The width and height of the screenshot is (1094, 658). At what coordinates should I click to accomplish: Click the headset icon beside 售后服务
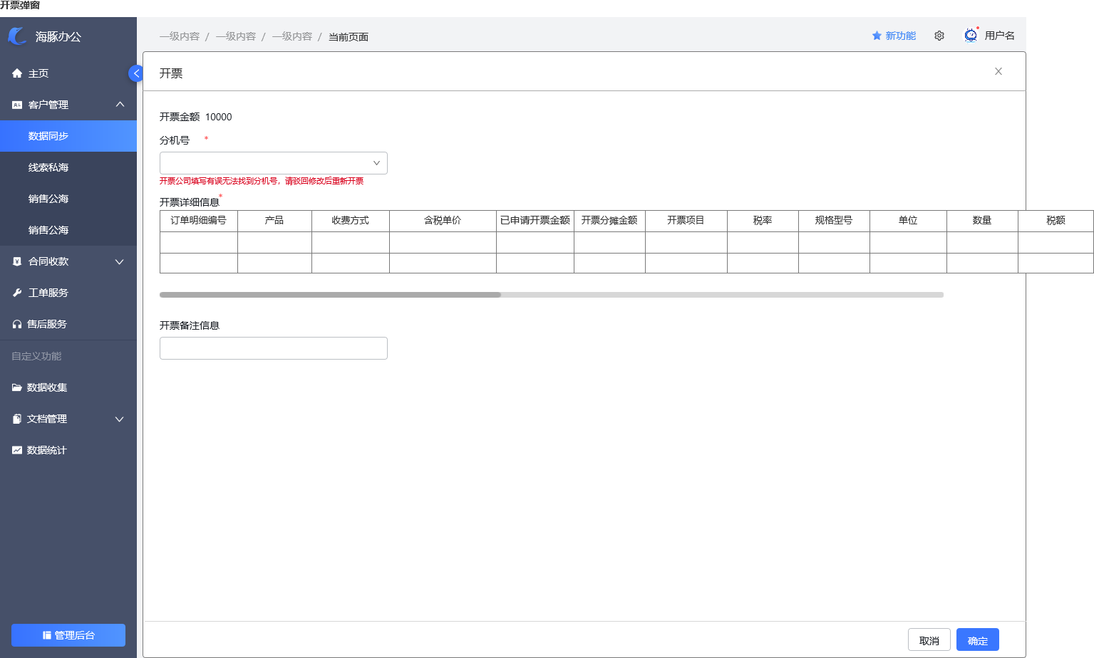(x=17, y=324)
